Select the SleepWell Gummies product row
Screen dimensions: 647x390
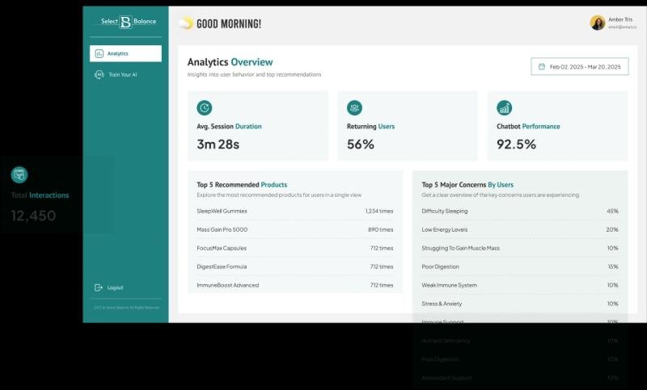(x=294, y=212)
